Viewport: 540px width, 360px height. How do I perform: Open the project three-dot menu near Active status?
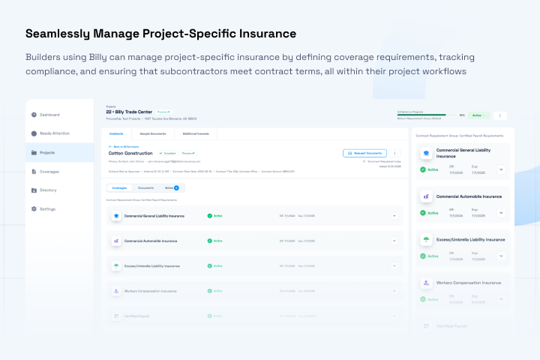coord(501,115)
